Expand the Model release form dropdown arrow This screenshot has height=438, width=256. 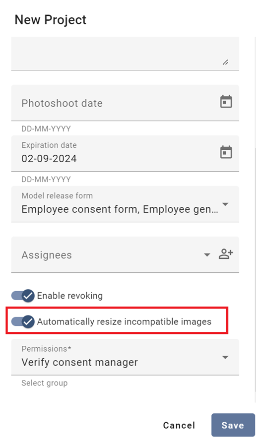tap(225, 204)
